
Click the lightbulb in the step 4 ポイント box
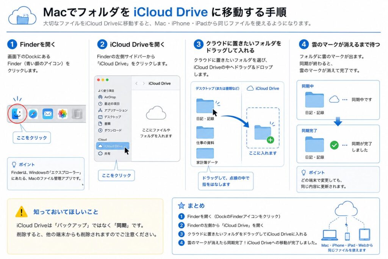(x=304, y=172)
